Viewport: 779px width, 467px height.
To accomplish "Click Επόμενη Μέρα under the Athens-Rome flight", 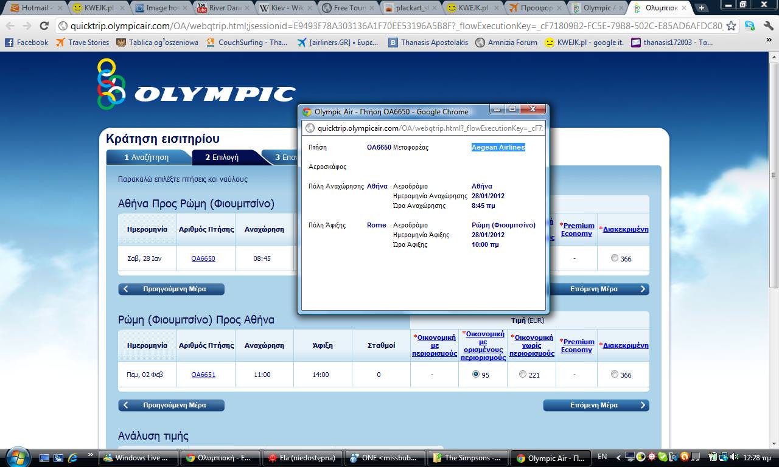I will [596, 289].
